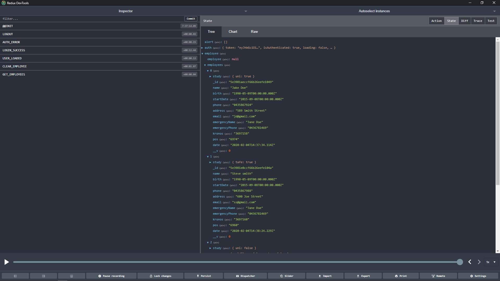Switch to the Chart tab

point(233,31)
